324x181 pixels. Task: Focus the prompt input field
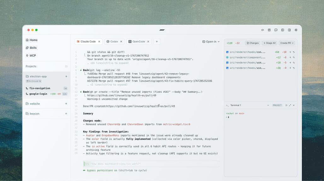point(151,164)
